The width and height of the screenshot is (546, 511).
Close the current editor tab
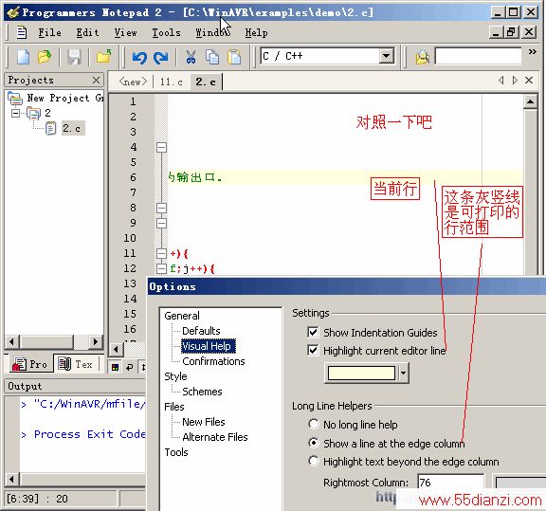point(529,81)
